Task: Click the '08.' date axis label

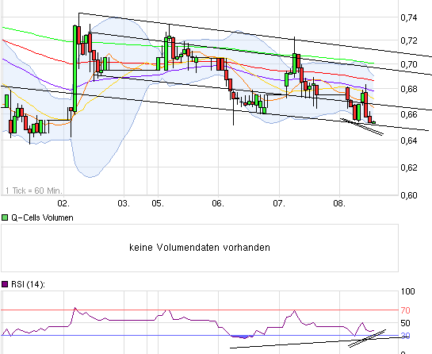Action: [339, 204]
